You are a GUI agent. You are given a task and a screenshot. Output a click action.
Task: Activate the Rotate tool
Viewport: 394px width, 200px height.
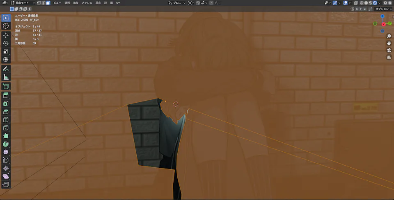pyautogui.click(x=6, y=43)
